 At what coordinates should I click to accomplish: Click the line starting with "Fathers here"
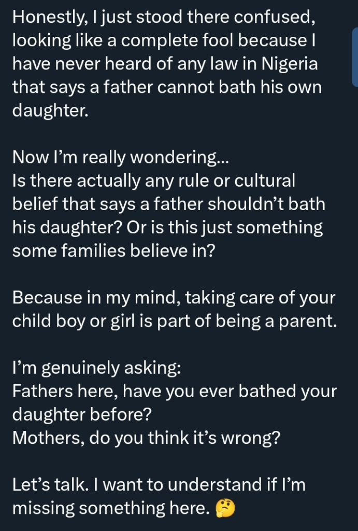(174, 392)
